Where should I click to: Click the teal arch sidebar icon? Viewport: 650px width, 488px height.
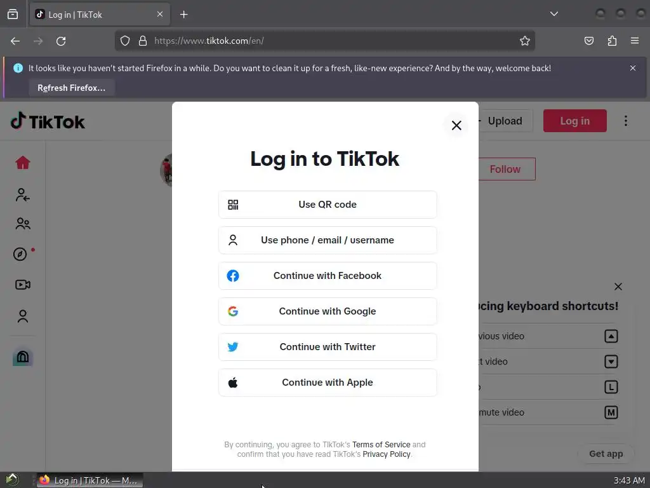click(x=23, y=357)
